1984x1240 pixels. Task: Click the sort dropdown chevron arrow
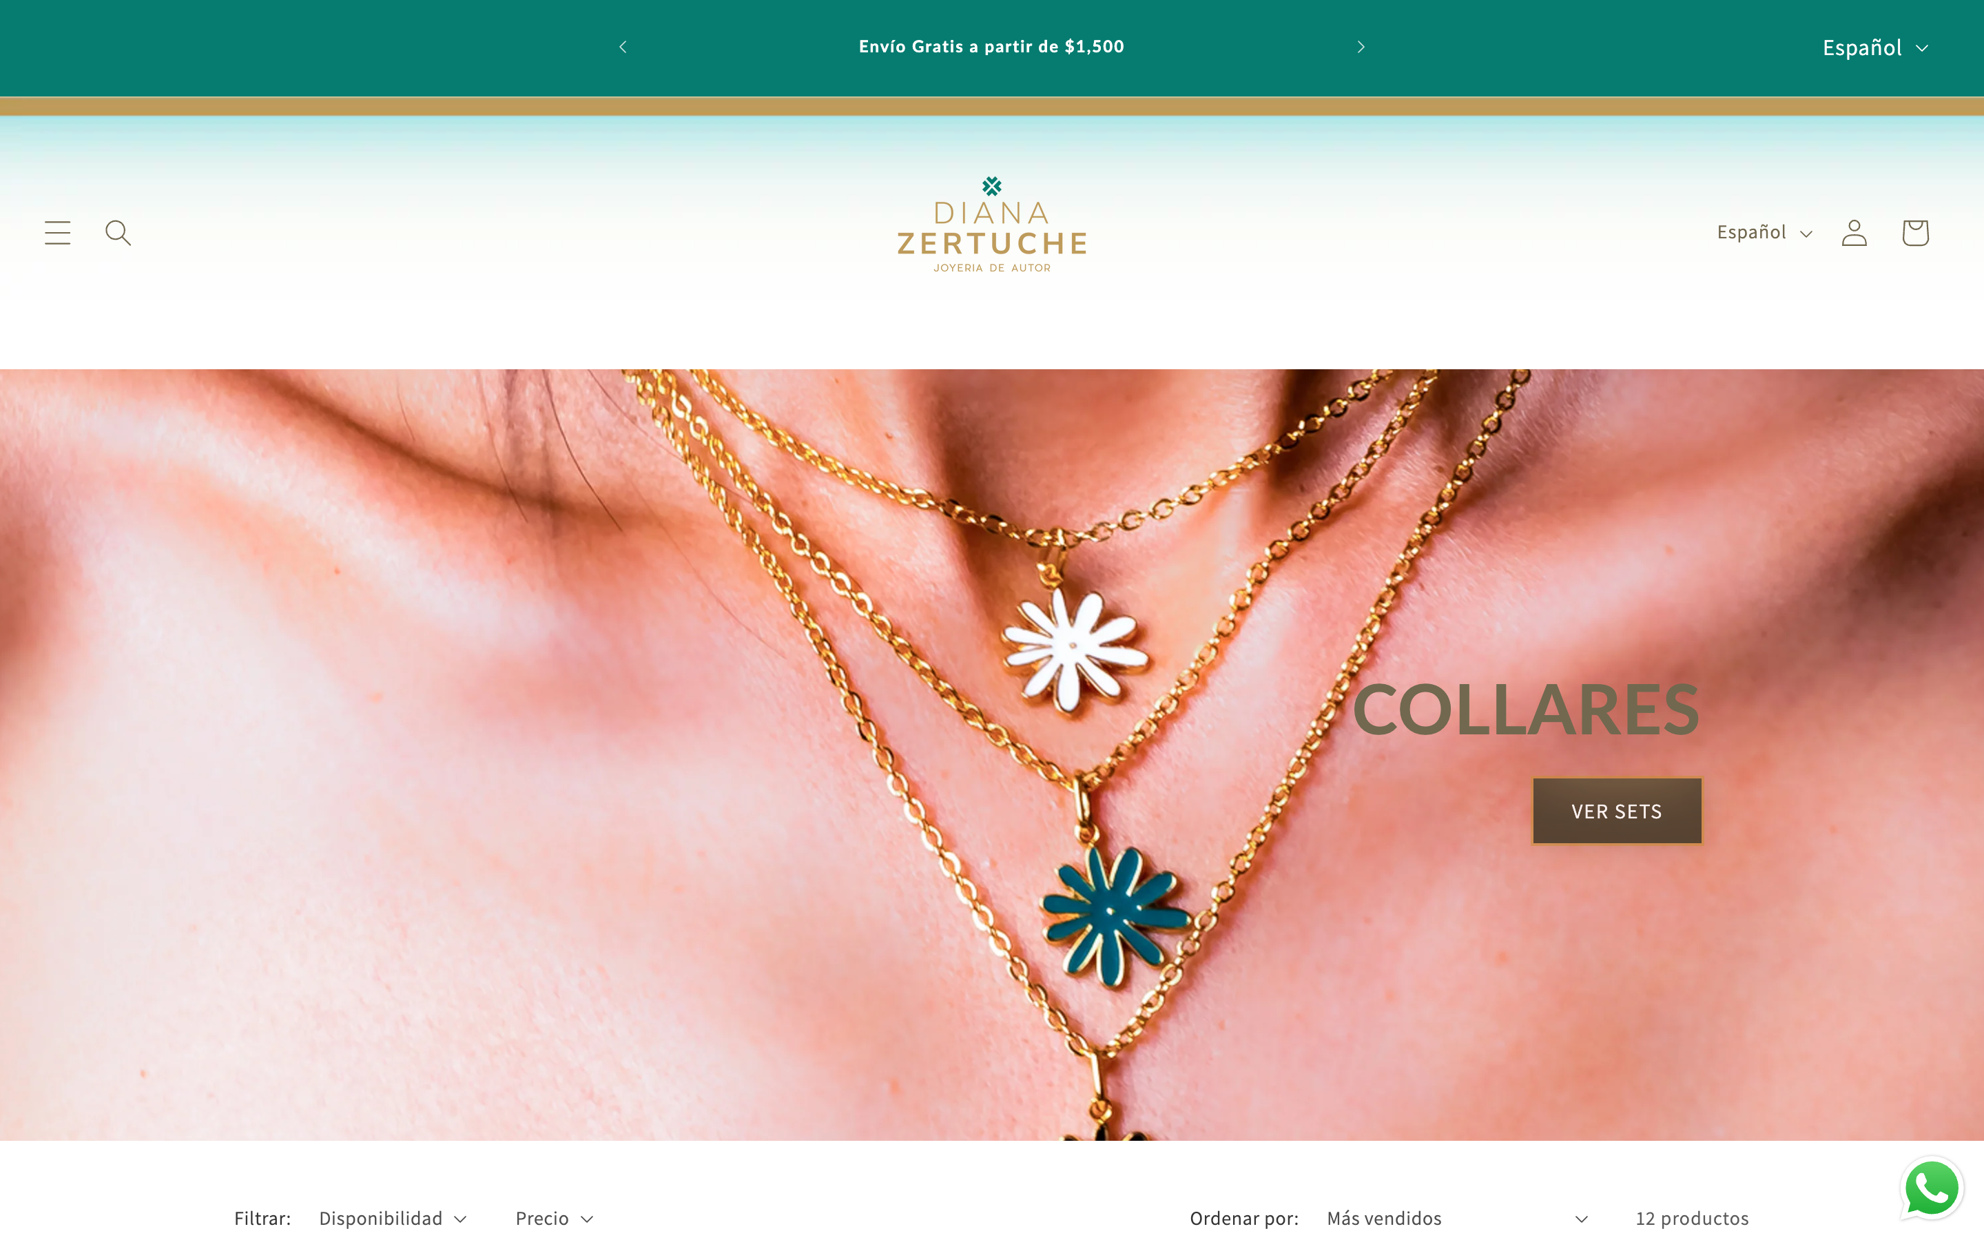(1582, 1219)
